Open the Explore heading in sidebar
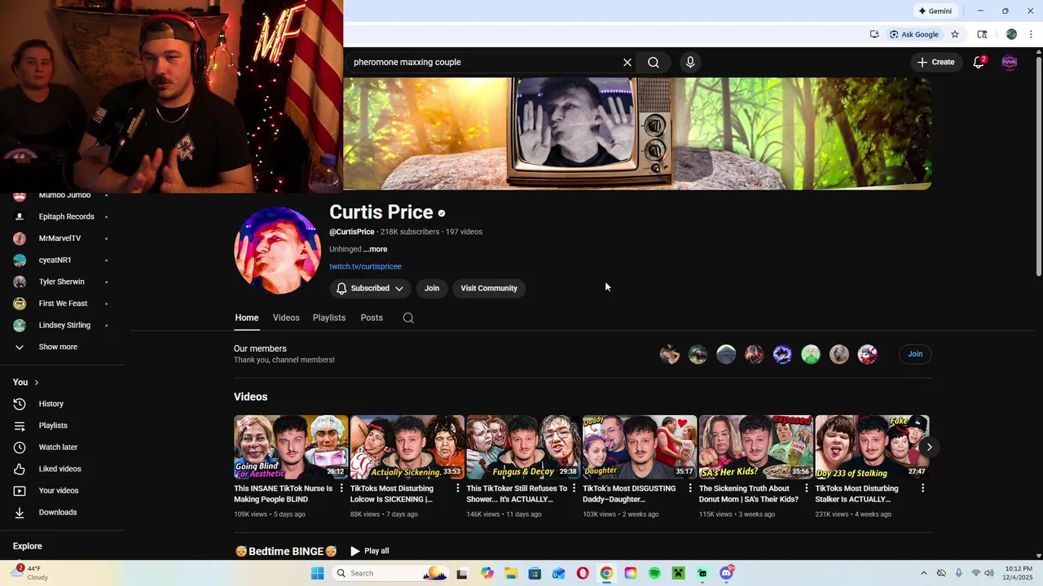The width and height of the screenshot is (1043, 586). pyautogui.click(x=28, y=546)
